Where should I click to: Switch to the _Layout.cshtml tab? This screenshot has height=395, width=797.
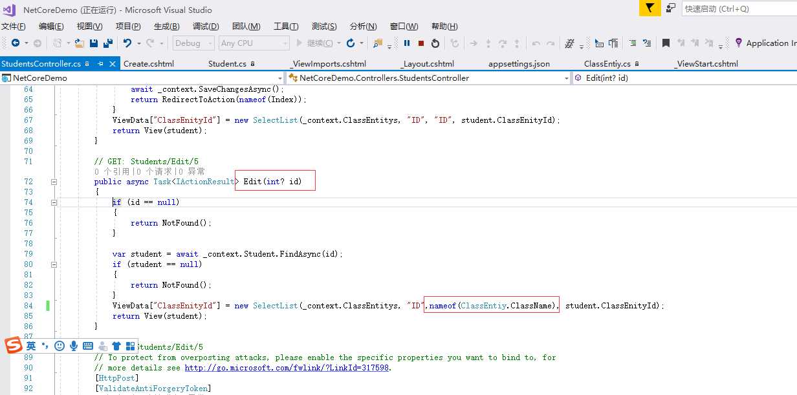tap(427, 64)
